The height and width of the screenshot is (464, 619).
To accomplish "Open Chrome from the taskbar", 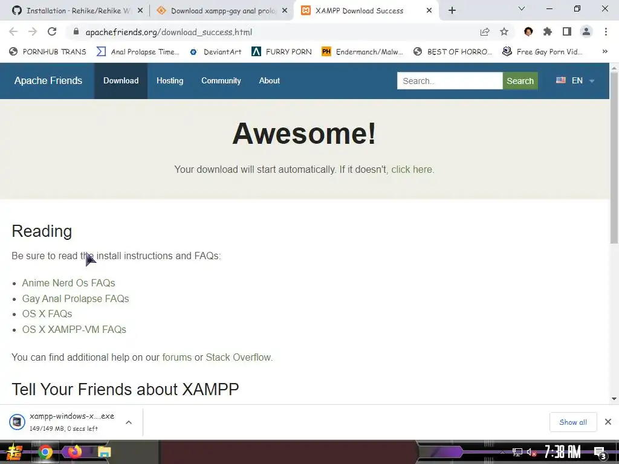I will click(45, 452).
